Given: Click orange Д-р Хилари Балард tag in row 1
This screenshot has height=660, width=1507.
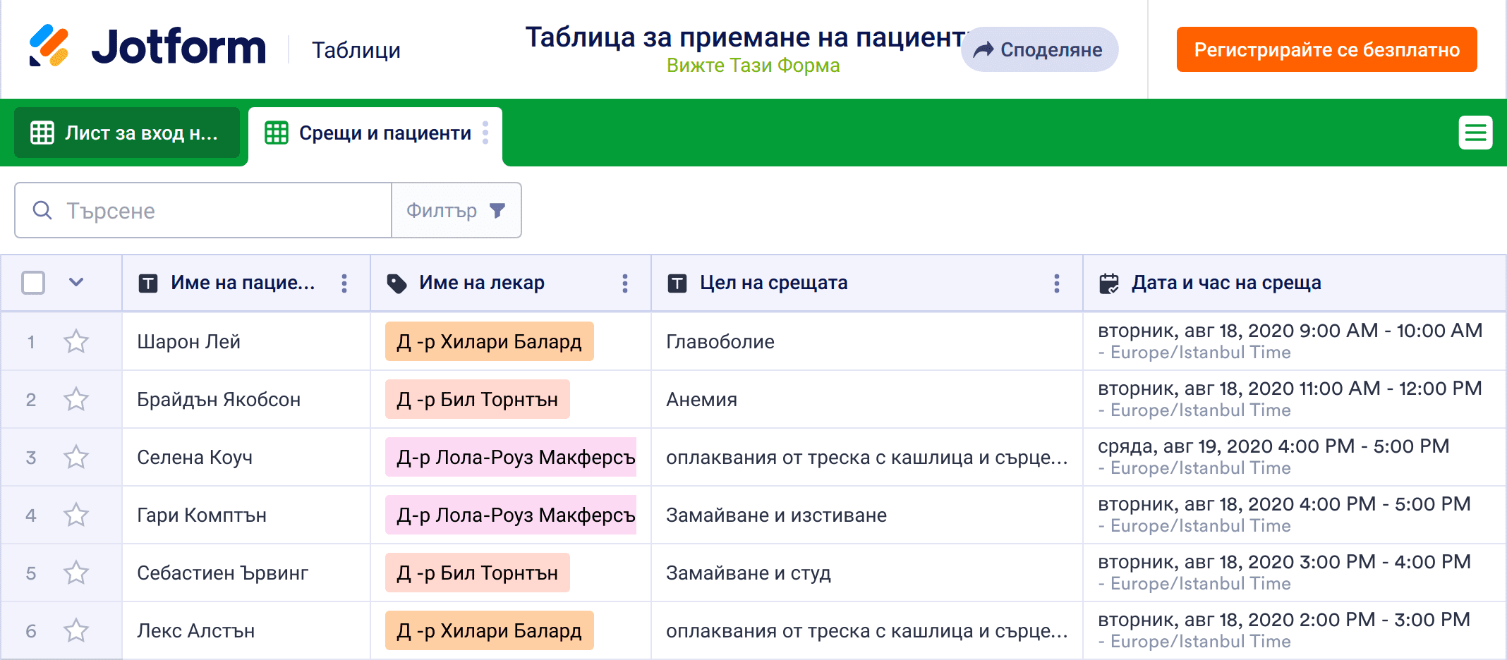Looking at the screenshot, I should (489, 342).
